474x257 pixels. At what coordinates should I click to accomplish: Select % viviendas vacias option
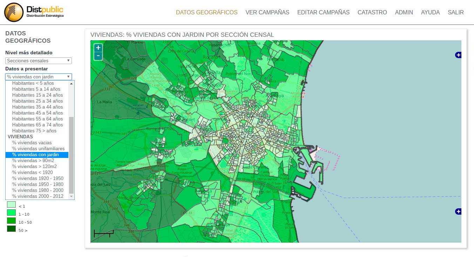(32, 143)
